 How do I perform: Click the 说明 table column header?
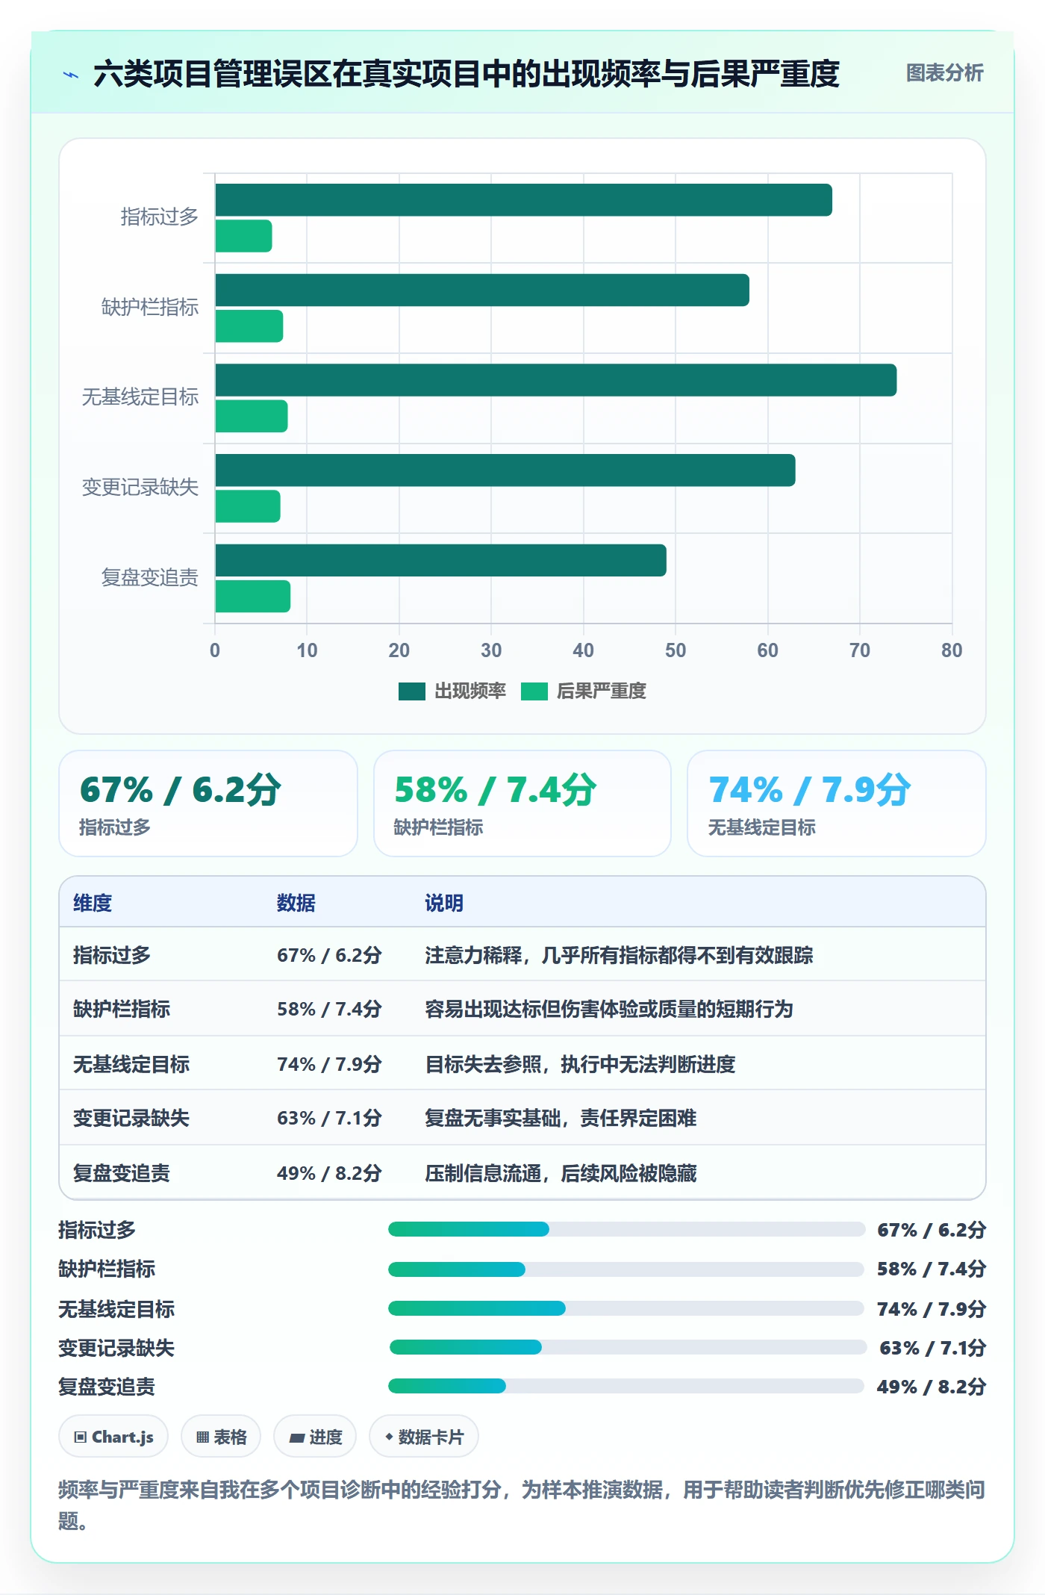coord(444,903)
